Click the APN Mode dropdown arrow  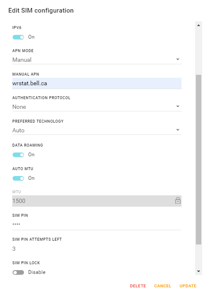tap(178, 59)
